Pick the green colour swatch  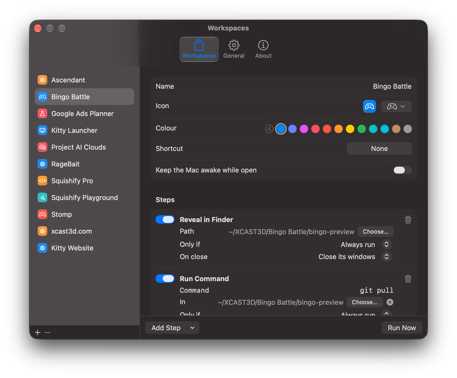click(362, 129)
